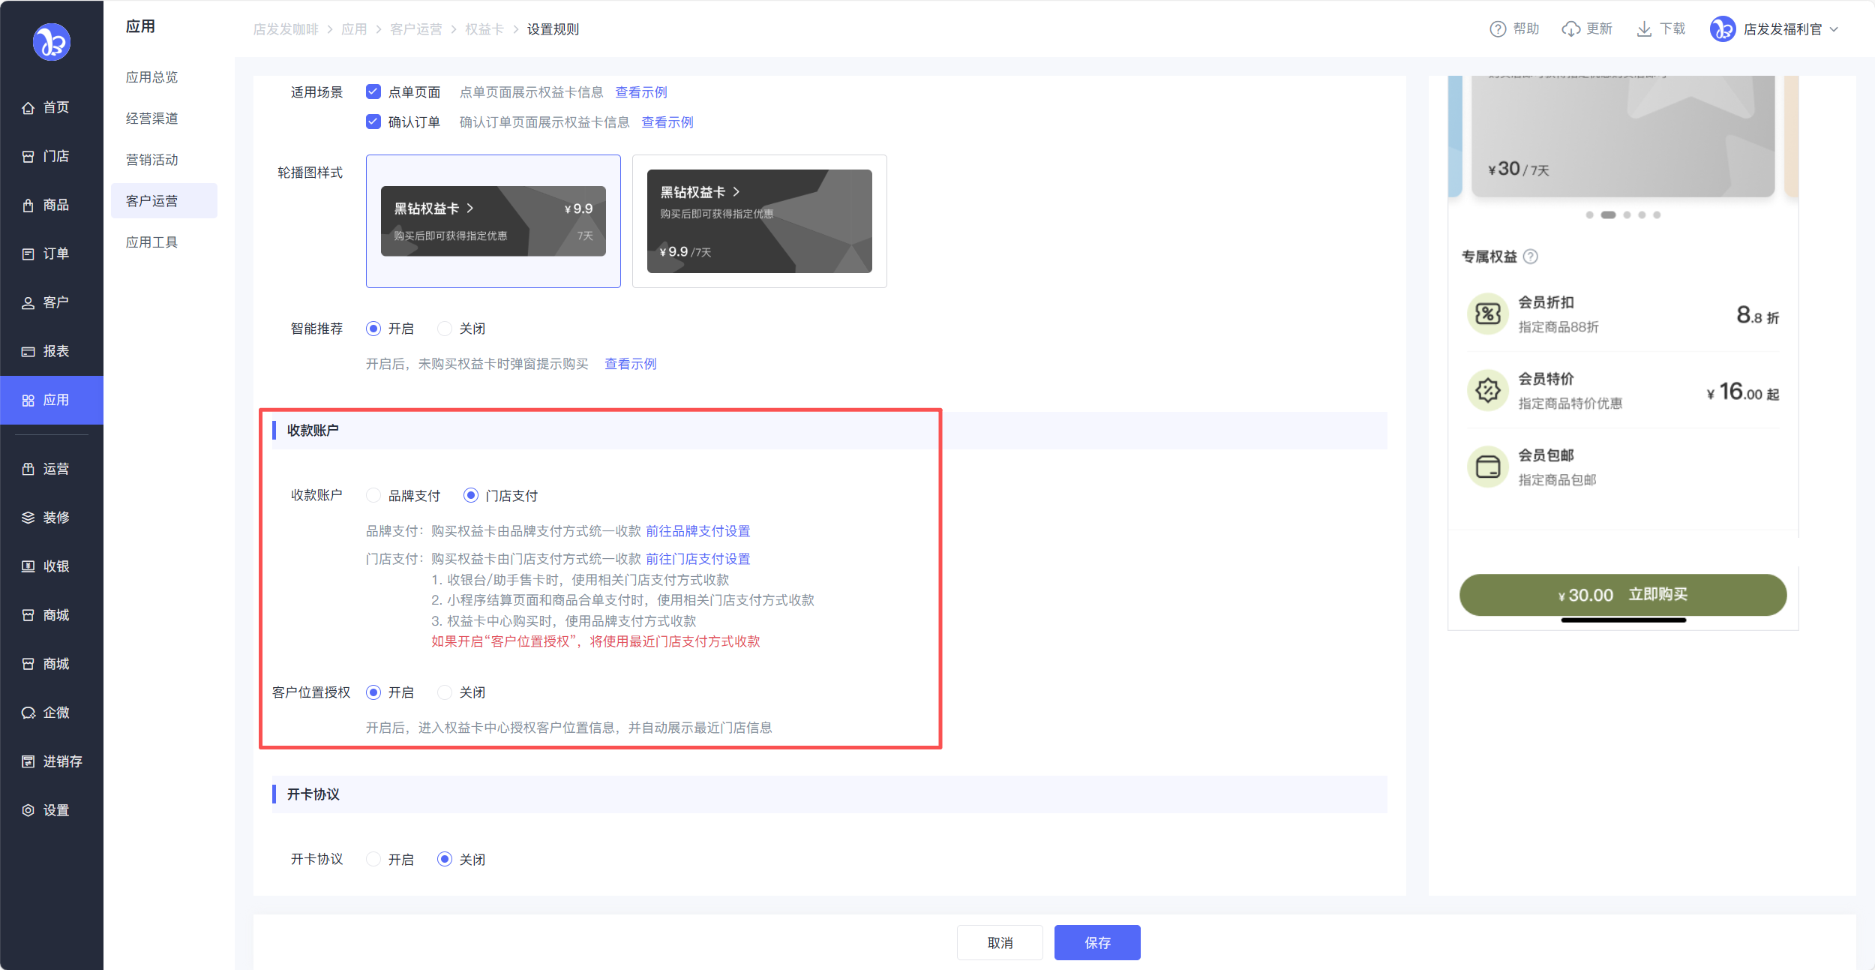1875x970 pixels.
Task: Open Customers via the person icon
Action: tap(28, 303)
